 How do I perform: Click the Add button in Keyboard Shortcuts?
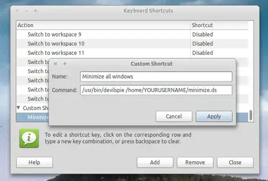click(155, 162)
